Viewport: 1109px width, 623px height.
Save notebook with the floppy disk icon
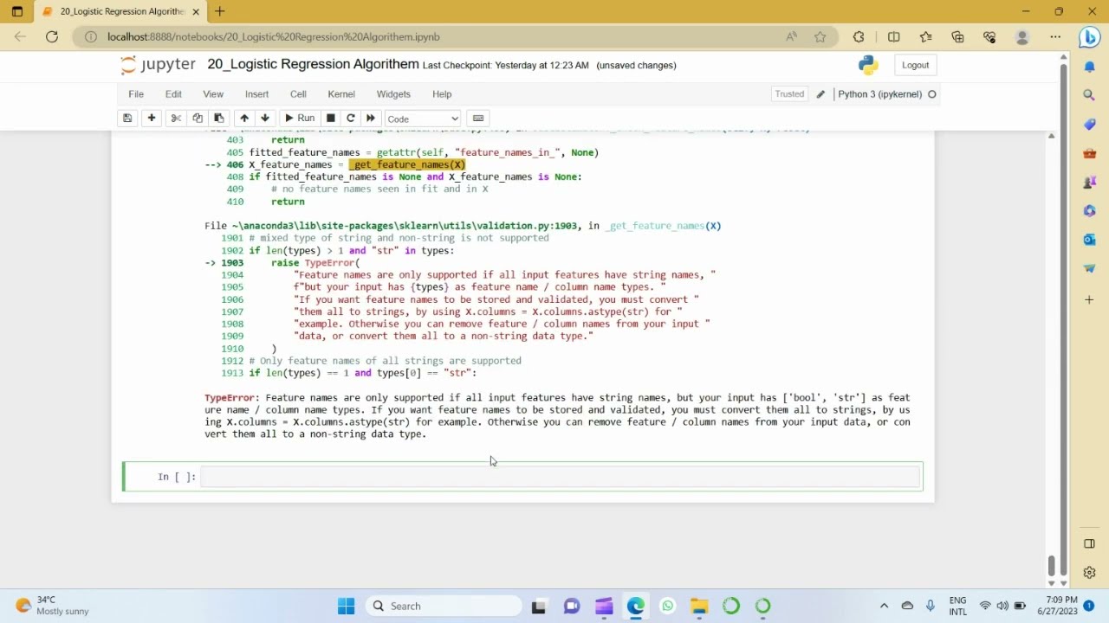click(x=127, y=119)
